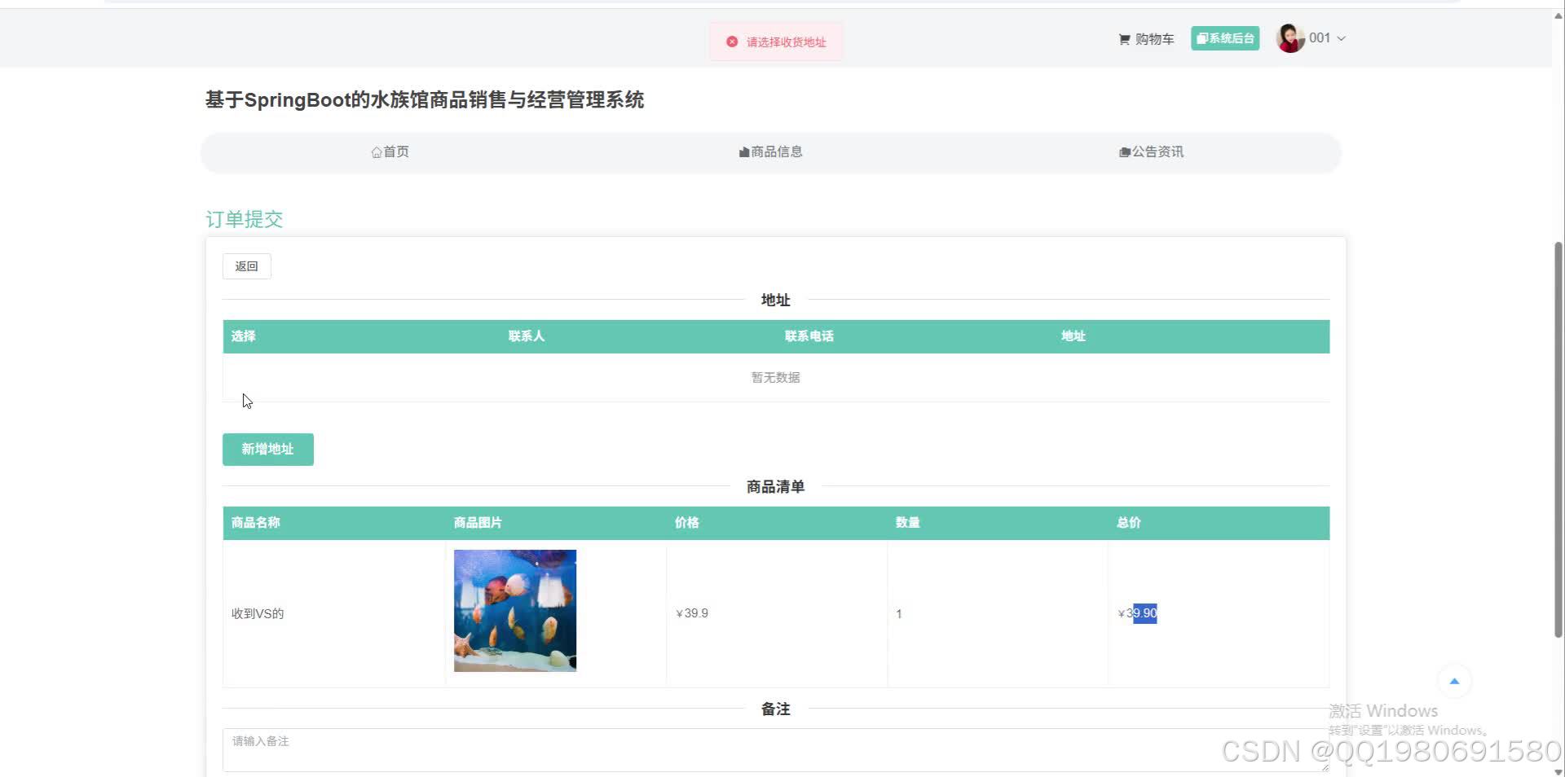The width and height of the screenshot is (1565, 777).
Task: Click the 商品名称 column header
Action: click(255, 523)
